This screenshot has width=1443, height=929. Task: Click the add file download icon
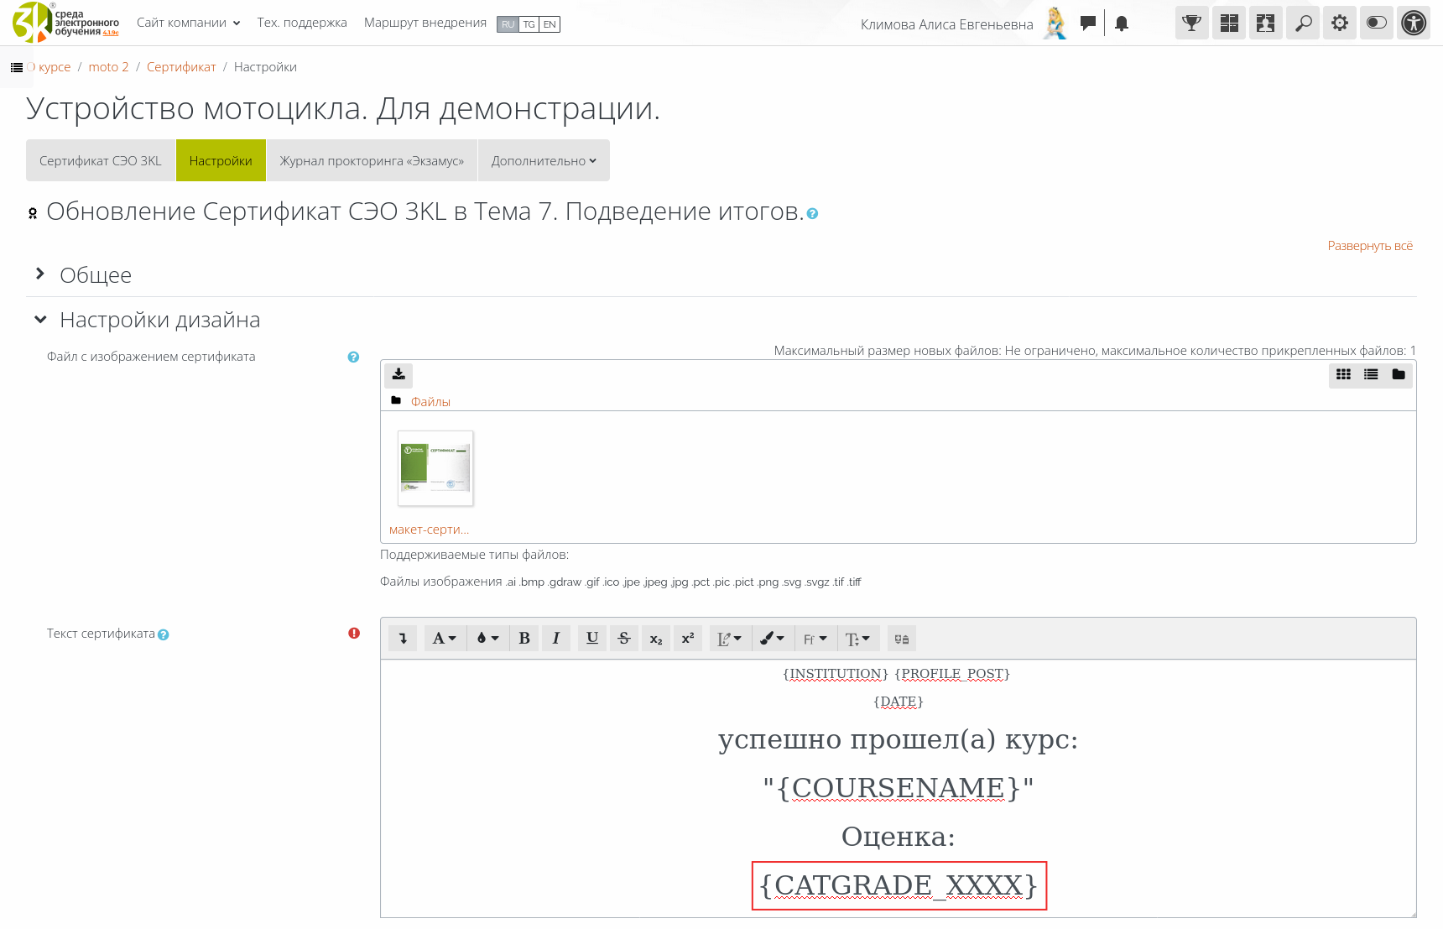coord(399,374)
